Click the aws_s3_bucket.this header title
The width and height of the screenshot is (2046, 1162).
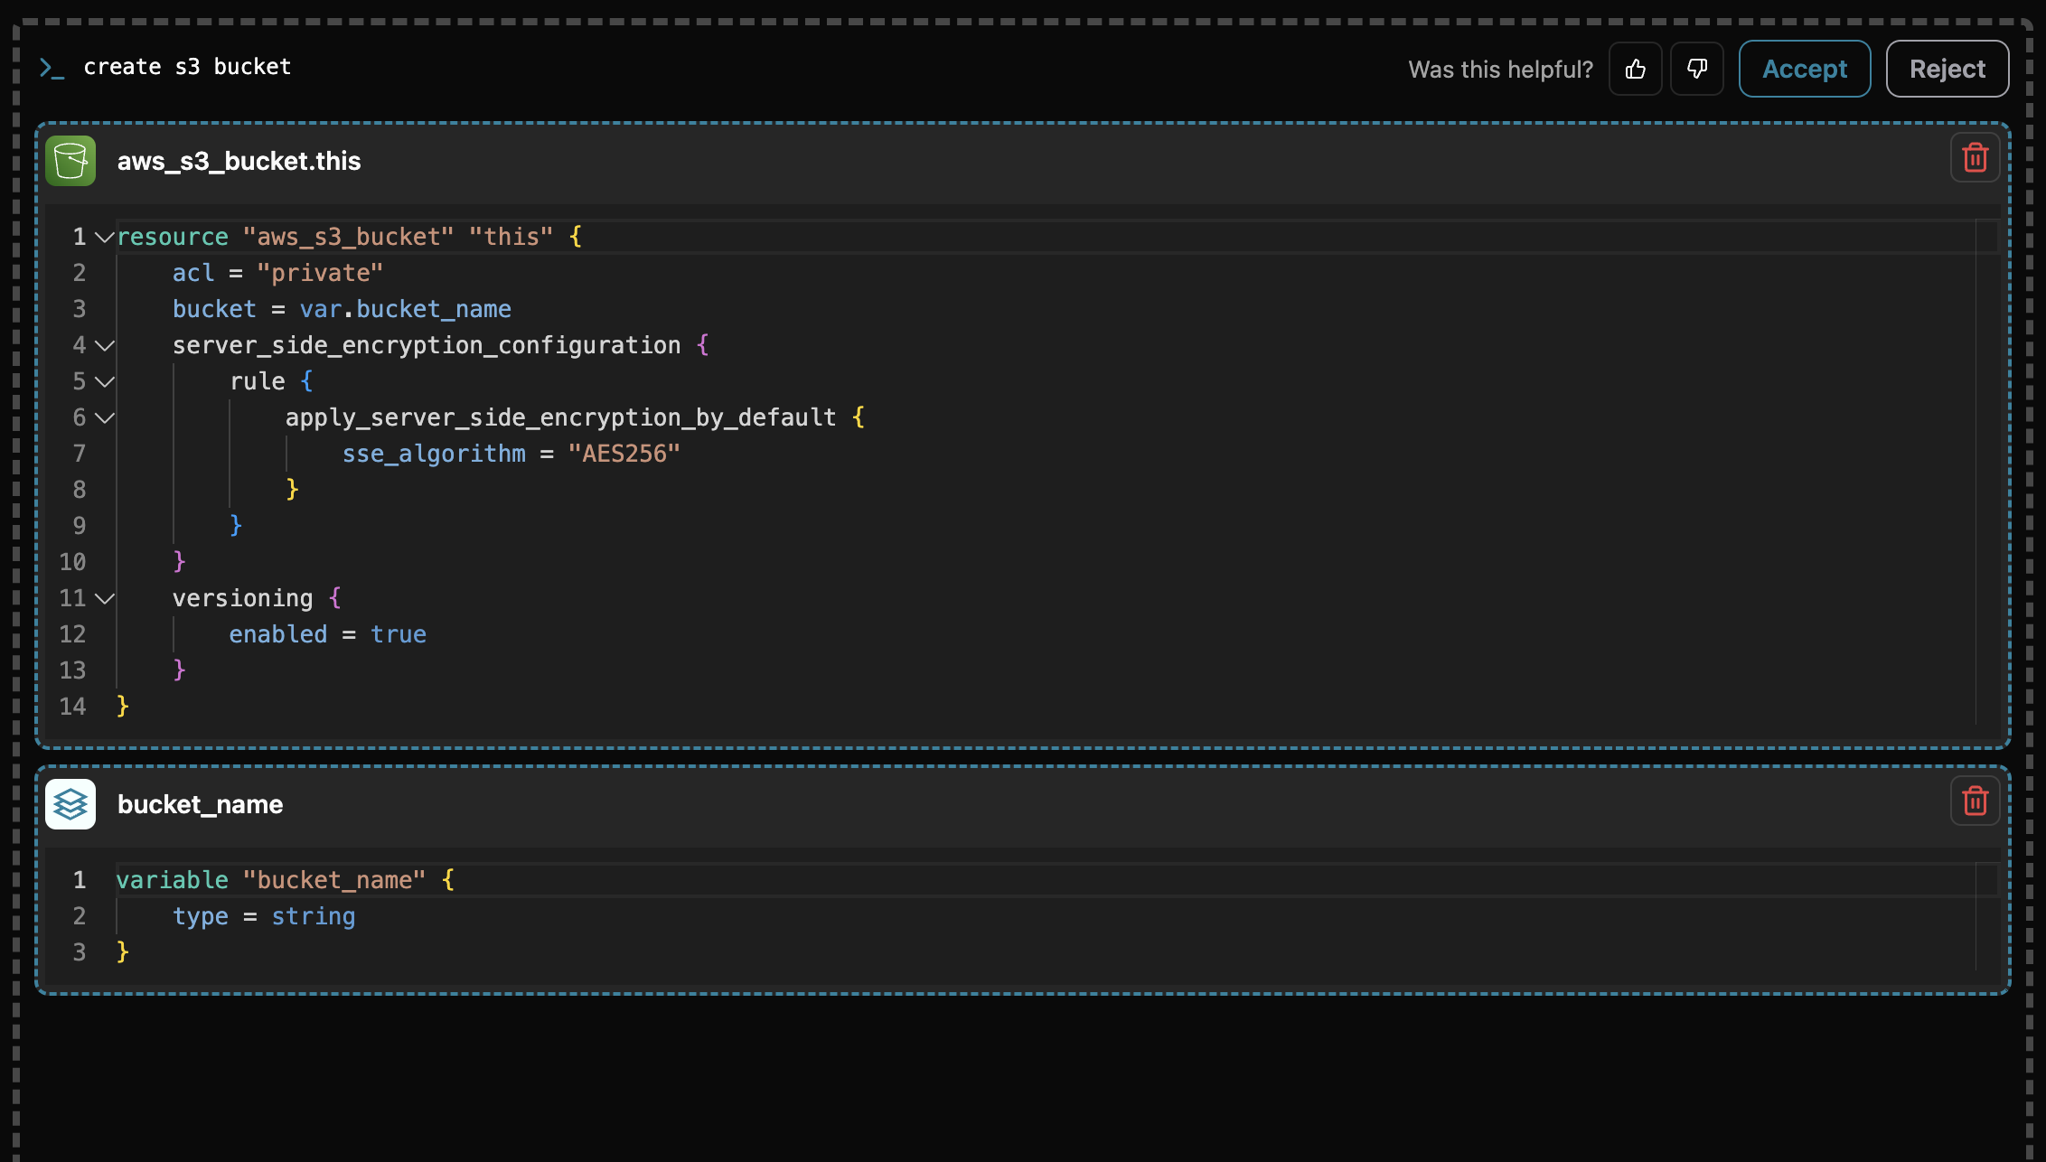tap(239, 161)
